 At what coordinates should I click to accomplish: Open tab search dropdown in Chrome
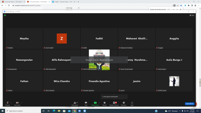click(x=184, y=2)
